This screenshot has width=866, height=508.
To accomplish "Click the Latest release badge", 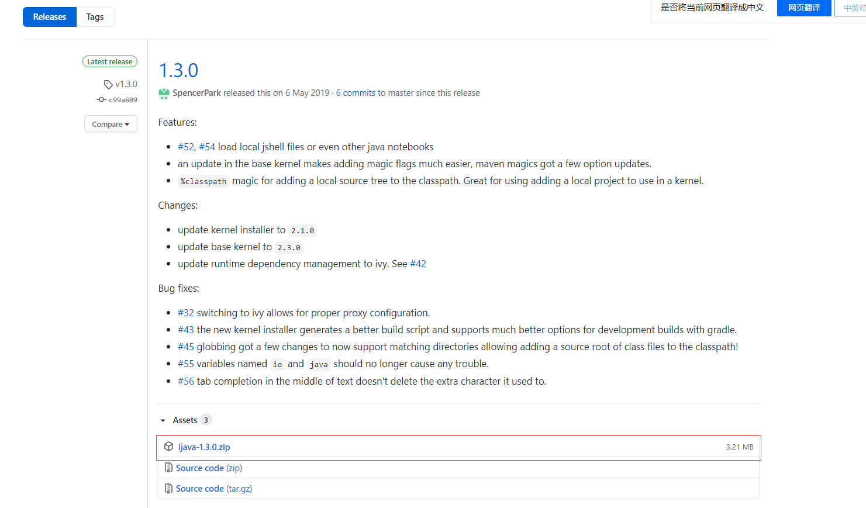I will [110, 61].
